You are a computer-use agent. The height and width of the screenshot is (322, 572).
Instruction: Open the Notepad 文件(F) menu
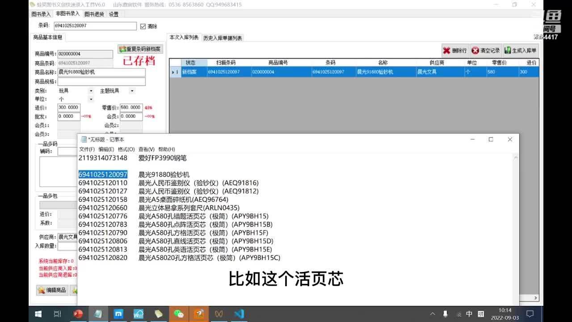[87, 149]
